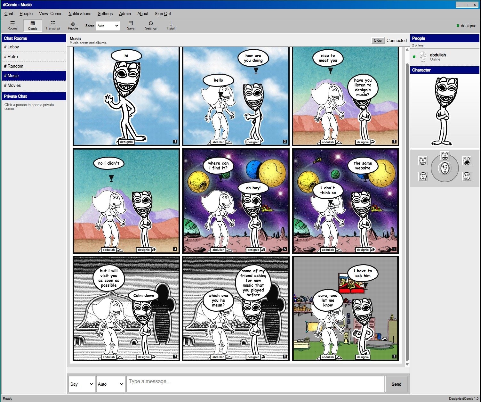
Task: Click the Sign Out menu item
Action: [x=163, y=13]
